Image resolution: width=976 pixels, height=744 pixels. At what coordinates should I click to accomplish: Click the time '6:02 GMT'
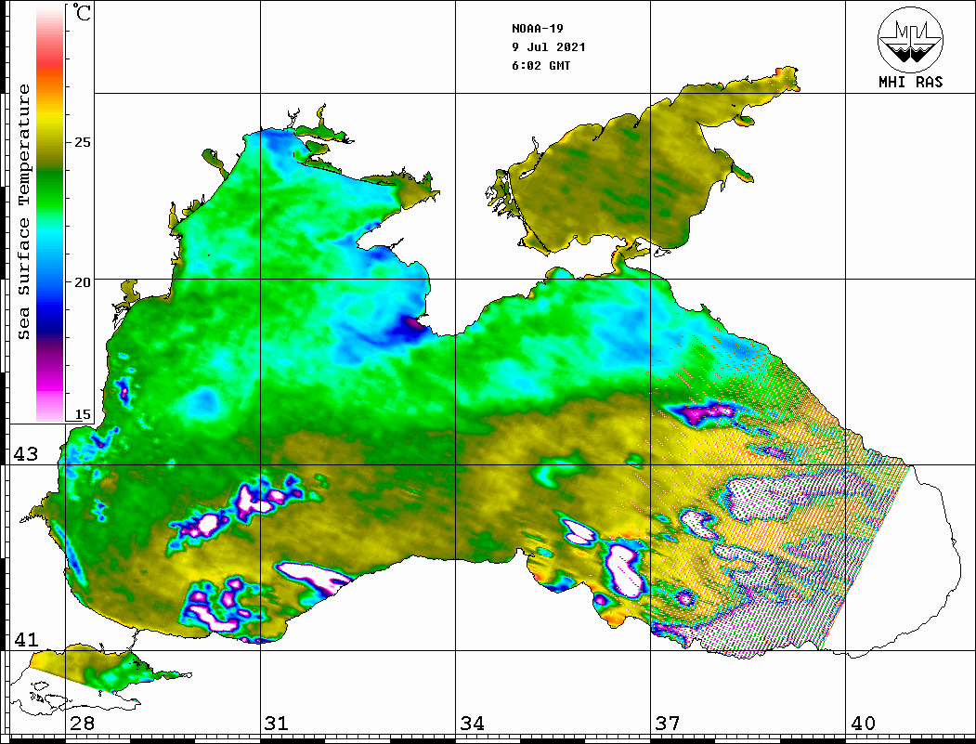pos(540,65)
